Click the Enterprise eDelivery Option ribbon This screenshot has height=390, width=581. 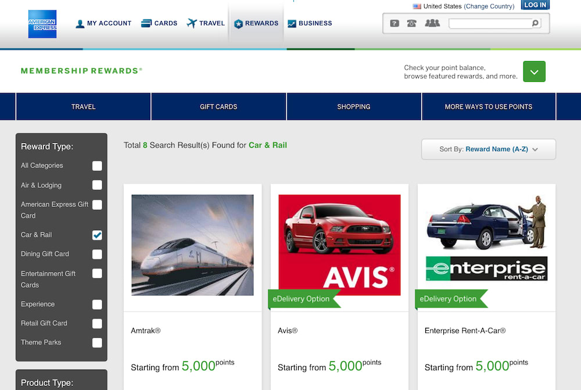coord(451,299)
